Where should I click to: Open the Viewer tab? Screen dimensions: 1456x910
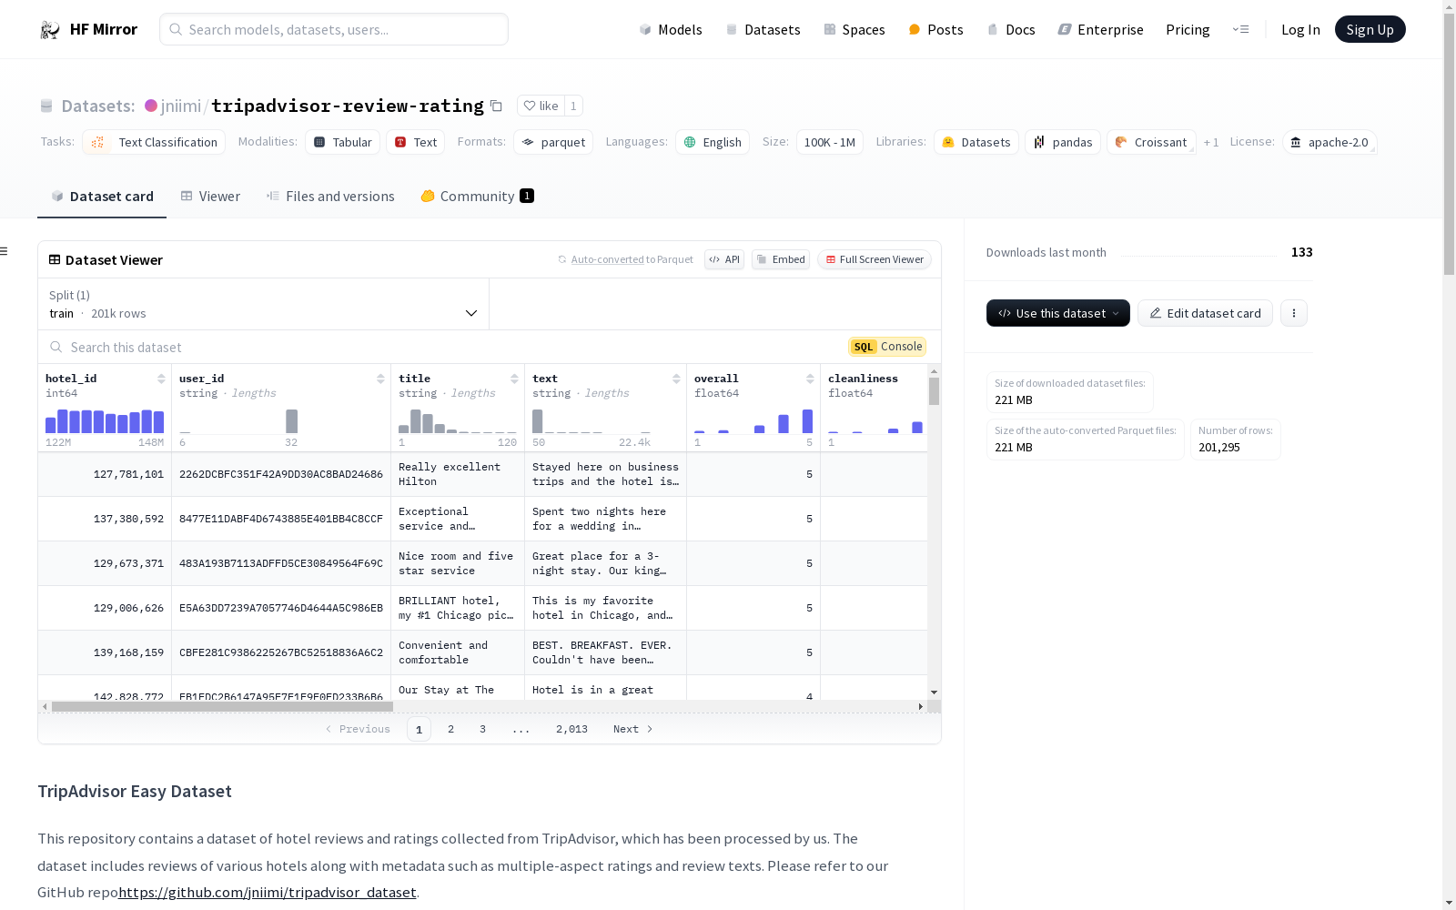click(x=210, y=197)
